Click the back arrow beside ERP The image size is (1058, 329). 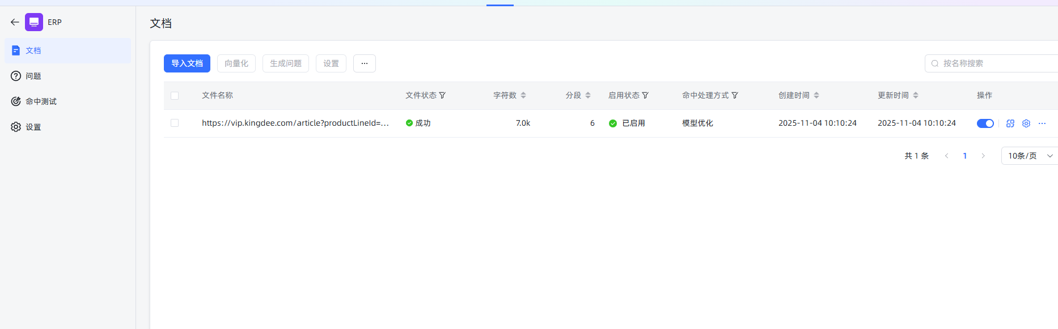point(15,22)
